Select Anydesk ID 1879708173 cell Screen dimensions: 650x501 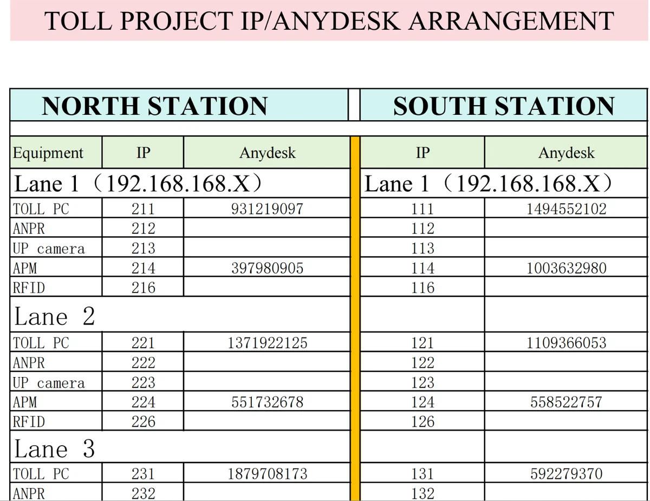click(267, 474)
